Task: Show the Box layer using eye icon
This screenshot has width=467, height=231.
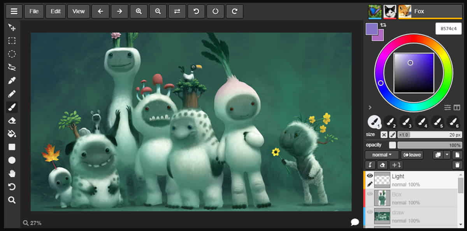Action: pos(370,194)
